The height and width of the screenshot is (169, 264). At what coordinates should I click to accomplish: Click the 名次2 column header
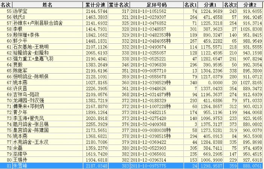pyautogui.click(x=230, y=5)
